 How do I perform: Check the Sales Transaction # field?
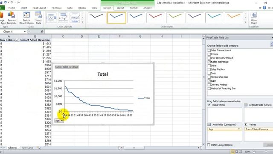click(209, 50)
